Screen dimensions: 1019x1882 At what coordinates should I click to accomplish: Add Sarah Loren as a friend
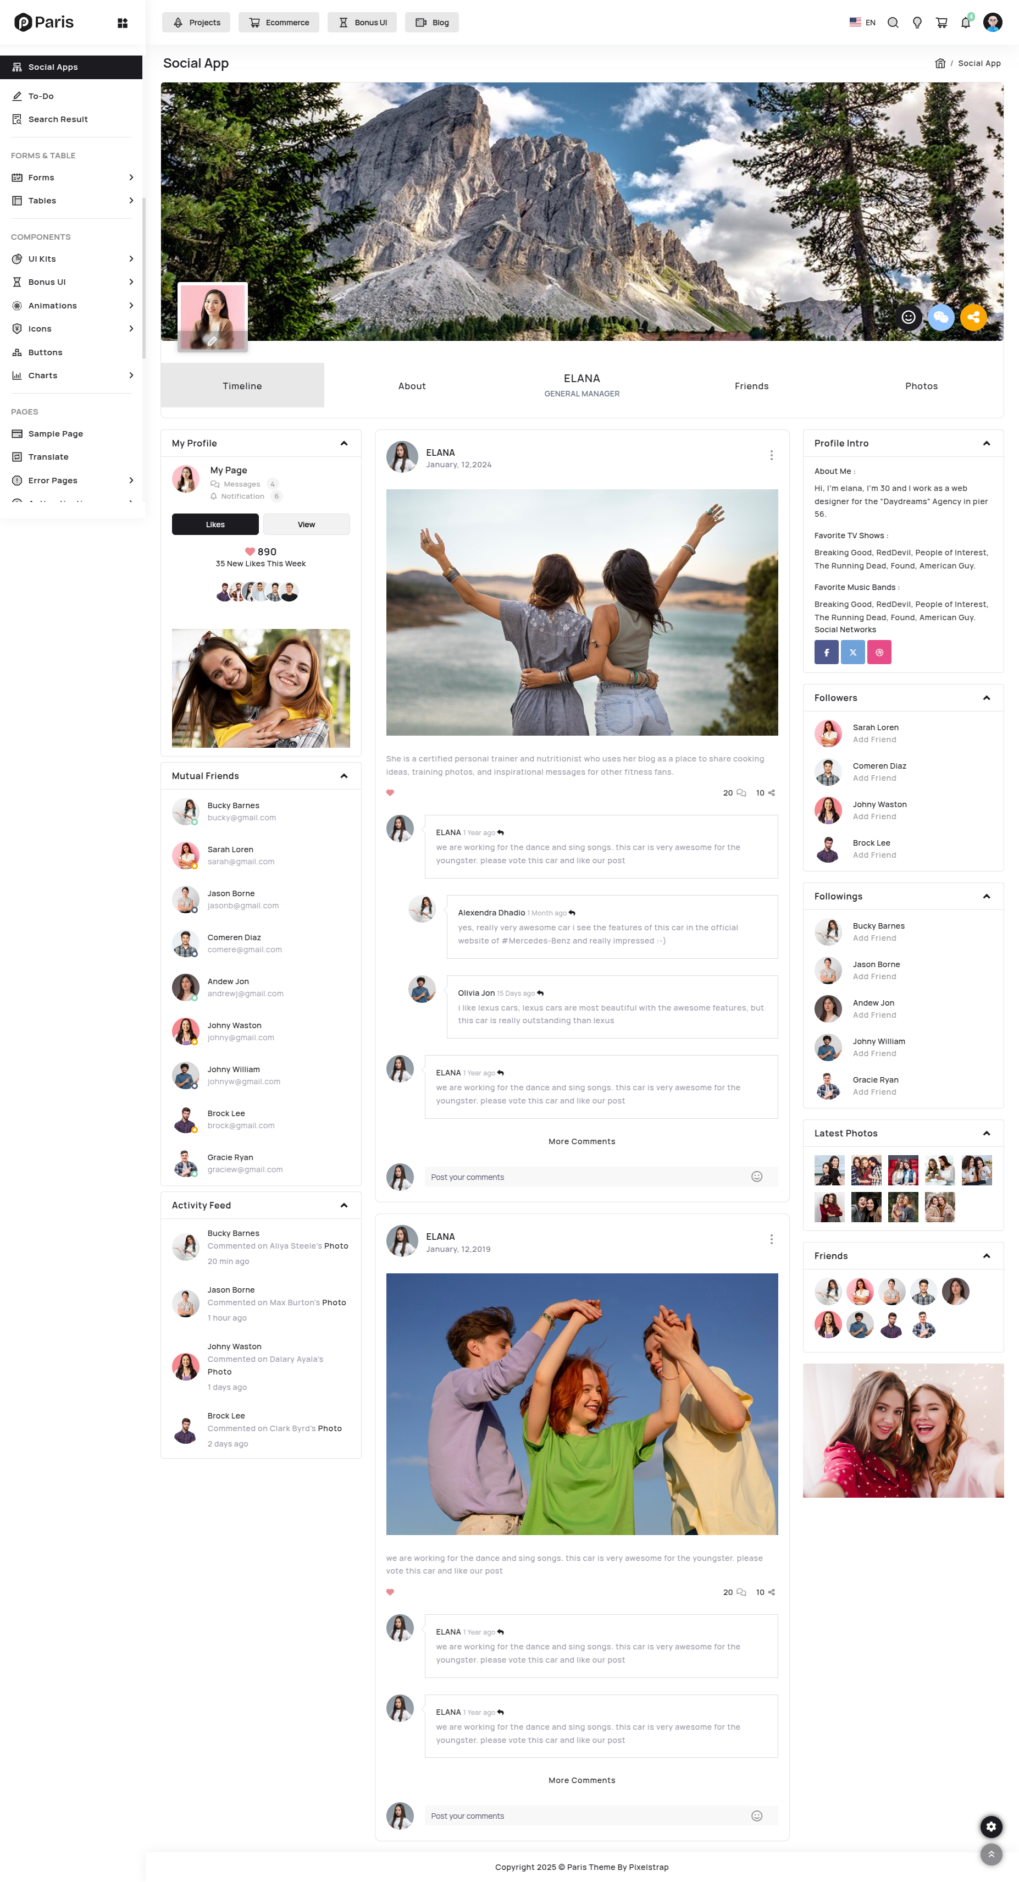pos(874,739)
